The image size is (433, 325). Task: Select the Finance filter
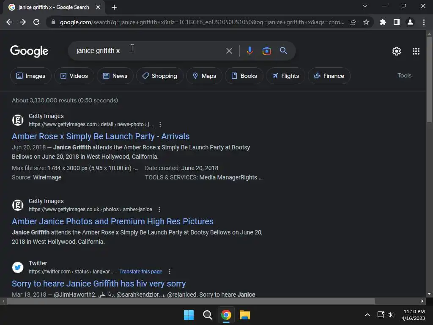coord(329,76)
